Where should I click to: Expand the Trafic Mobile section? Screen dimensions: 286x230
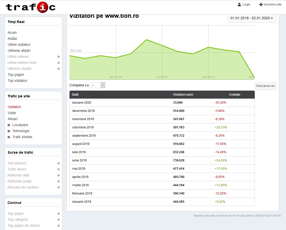(9, 137)
